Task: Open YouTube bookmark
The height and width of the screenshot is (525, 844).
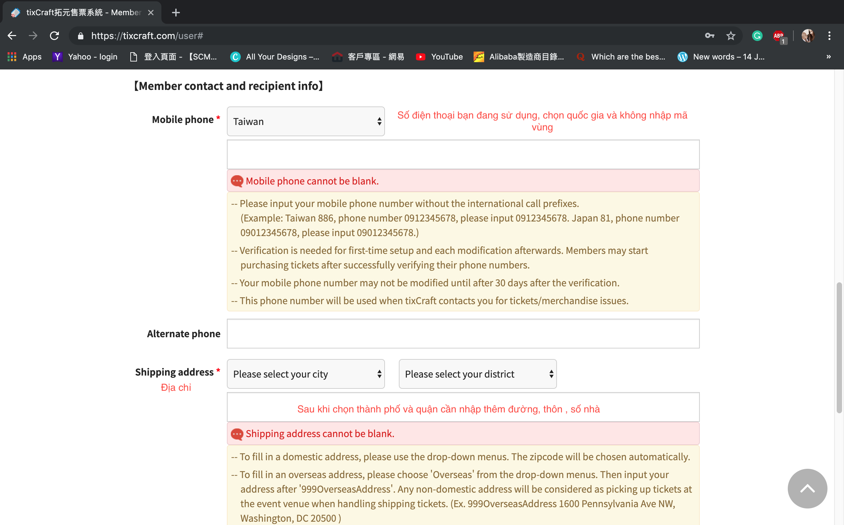Action: pyautogui.click(x=440, y=57)
